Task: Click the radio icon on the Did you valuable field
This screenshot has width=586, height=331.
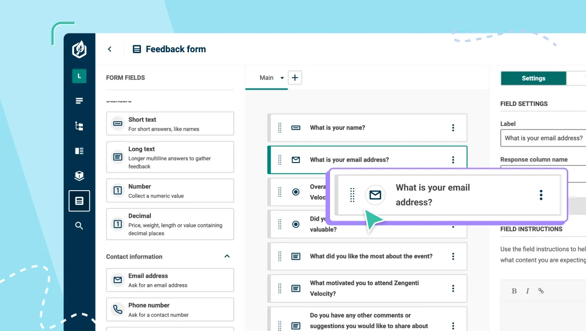Action: [295, 224]
